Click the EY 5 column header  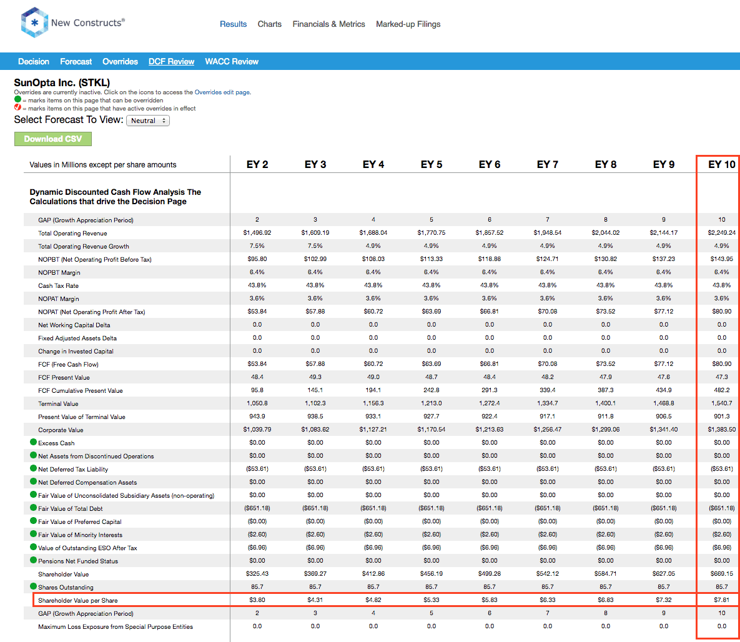432,164
